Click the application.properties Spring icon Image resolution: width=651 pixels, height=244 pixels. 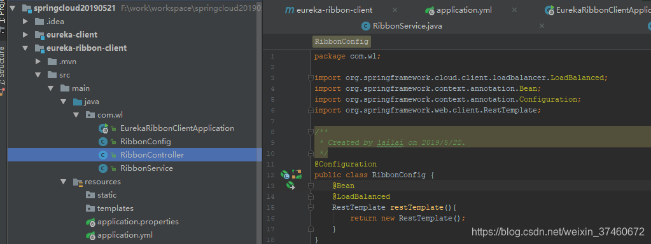coord(90,222)
